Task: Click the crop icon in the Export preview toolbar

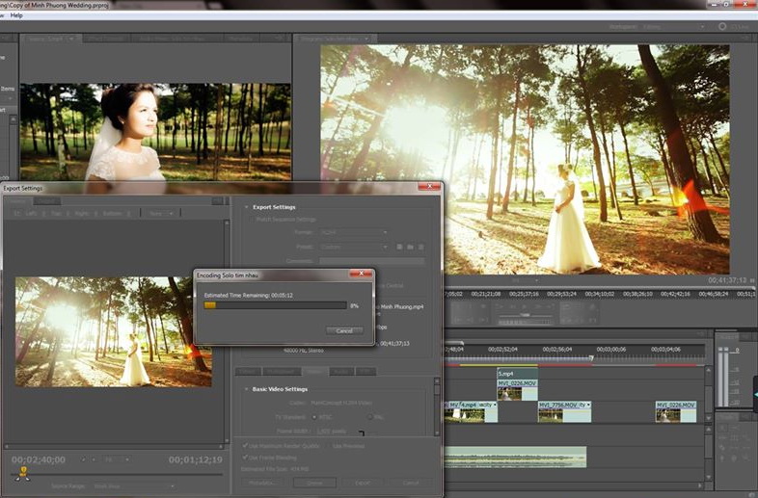Action: pyautogui.click(x=17, y=213)
